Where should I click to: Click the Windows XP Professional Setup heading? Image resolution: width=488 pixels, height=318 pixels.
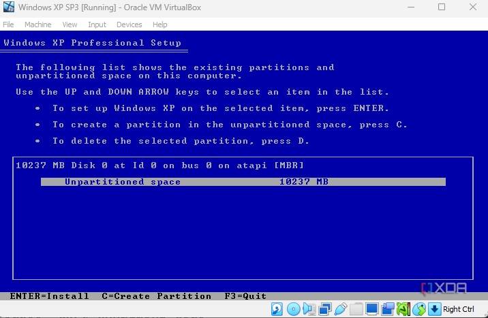[93, 43]
